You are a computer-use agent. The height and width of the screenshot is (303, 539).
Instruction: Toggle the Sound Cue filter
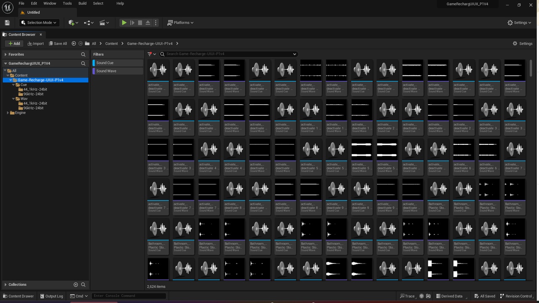(x=118, y=63)
